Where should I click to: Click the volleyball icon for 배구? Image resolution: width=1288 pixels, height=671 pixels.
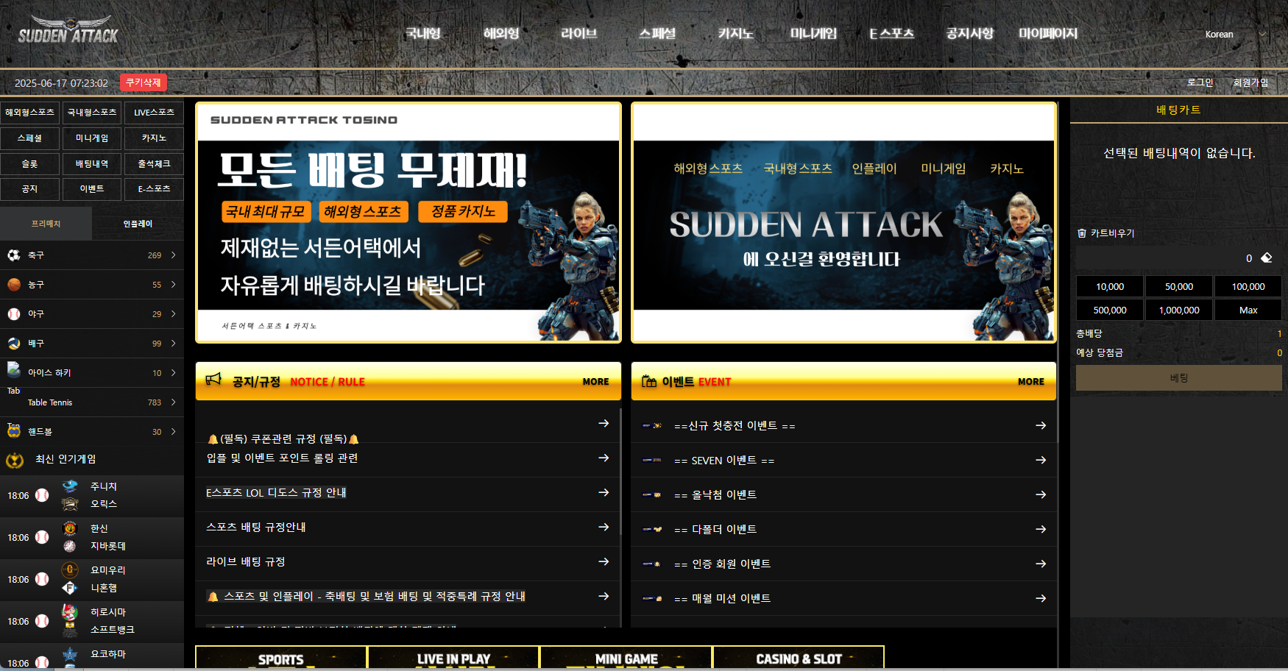pos(14,344)
